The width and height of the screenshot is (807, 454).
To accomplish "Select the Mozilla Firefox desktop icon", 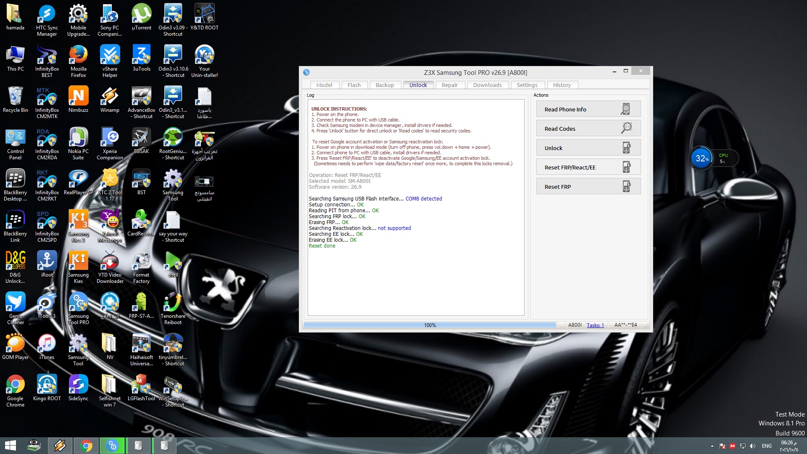I will point(78,62).
